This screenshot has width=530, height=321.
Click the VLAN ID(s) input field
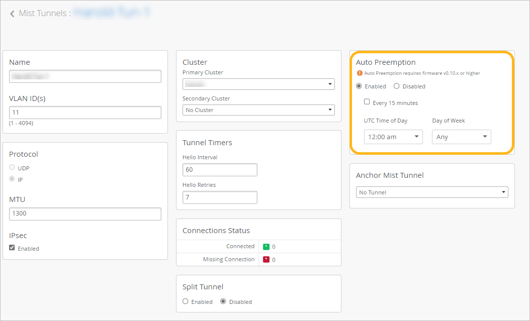click(85, 113)
